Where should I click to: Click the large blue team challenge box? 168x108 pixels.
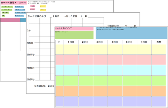point(131,33)
